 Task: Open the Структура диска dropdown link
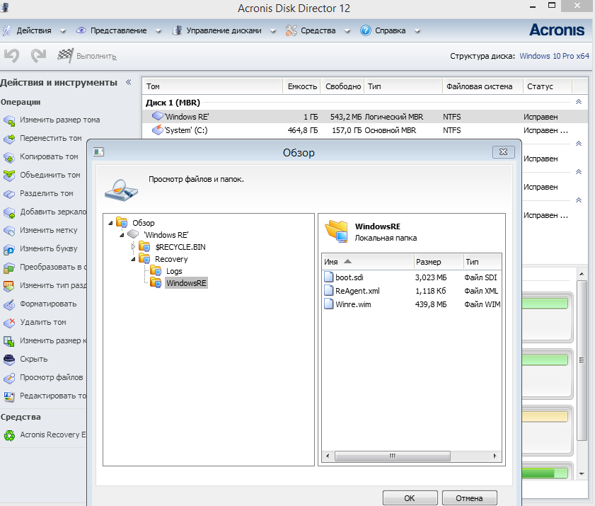click(x=554, y=56)
